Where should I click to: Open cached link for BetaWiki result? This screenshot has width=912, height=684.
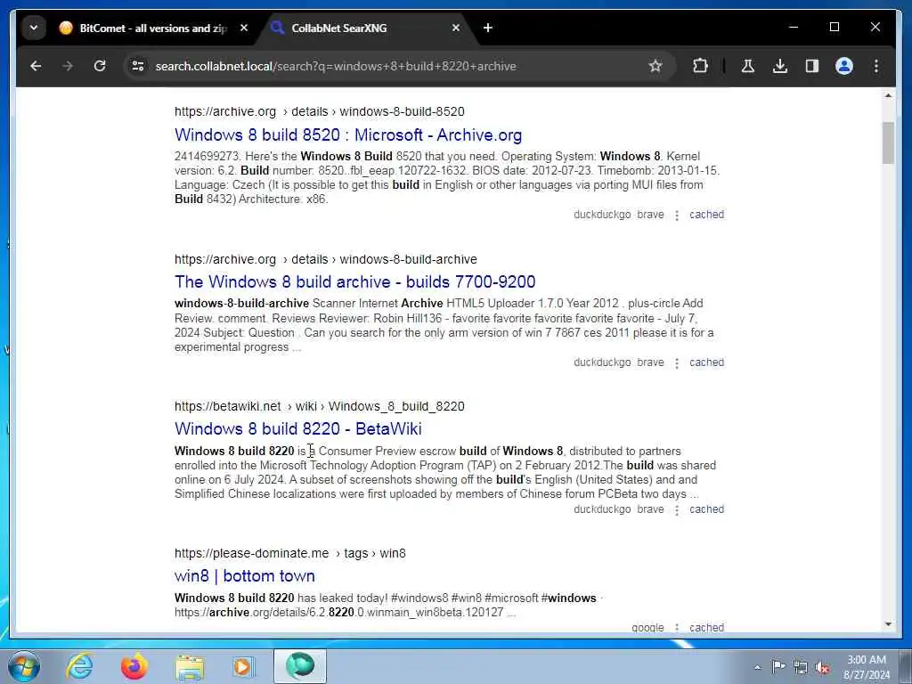706,509
